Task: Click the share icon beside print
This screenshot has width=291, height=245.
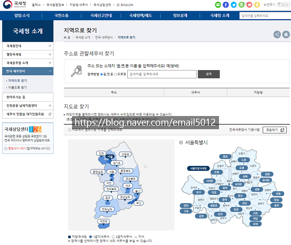Action: coord(277,35)
